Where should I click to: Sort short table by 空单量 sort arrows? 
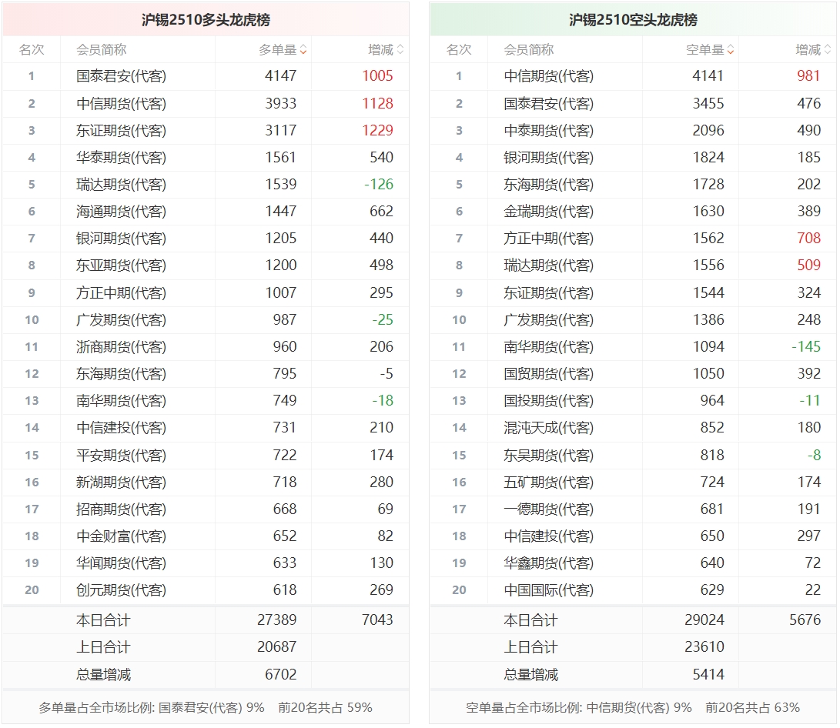pos(731,50)
